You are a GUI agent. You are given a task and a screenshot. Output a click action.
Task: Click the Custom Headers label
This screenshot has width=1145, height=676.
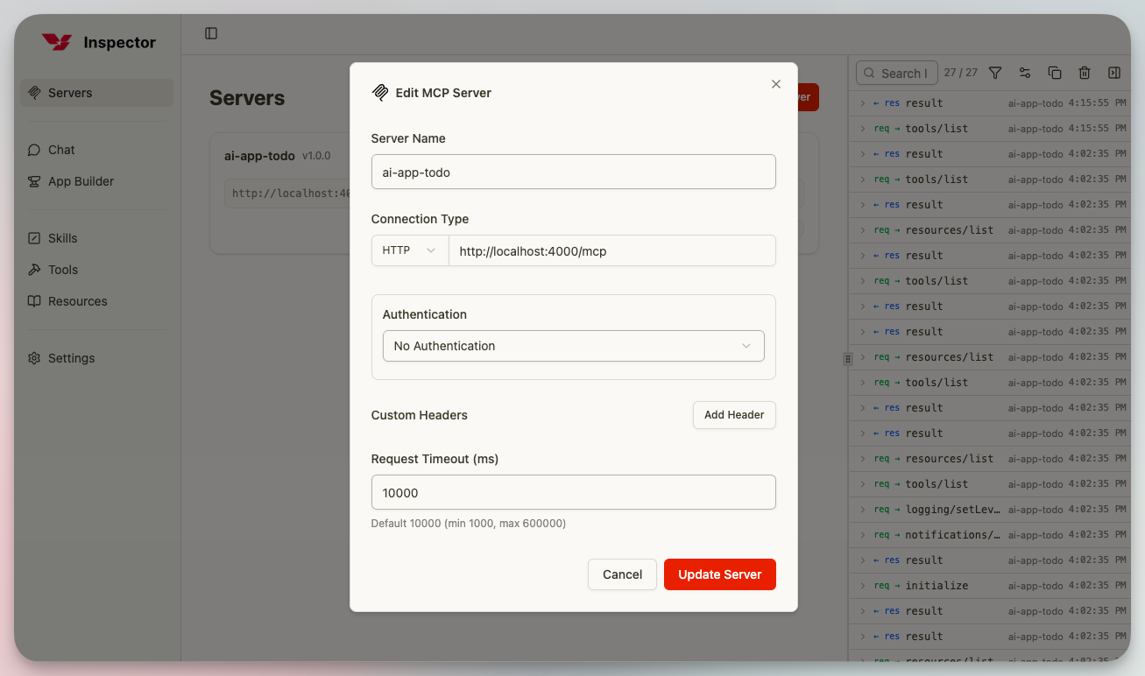420,415
